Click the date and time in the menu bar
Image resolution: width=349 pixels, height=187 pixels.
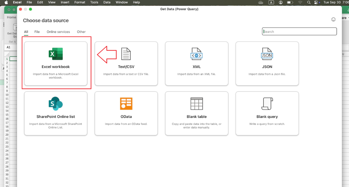click(336, 2)
